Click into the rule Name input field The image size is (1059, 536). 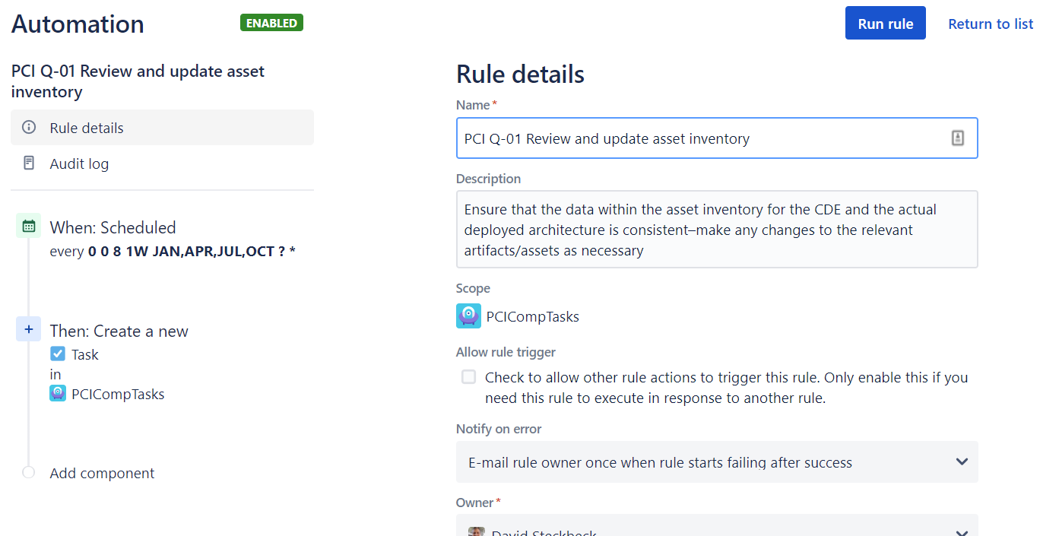[x=717, y=138]
